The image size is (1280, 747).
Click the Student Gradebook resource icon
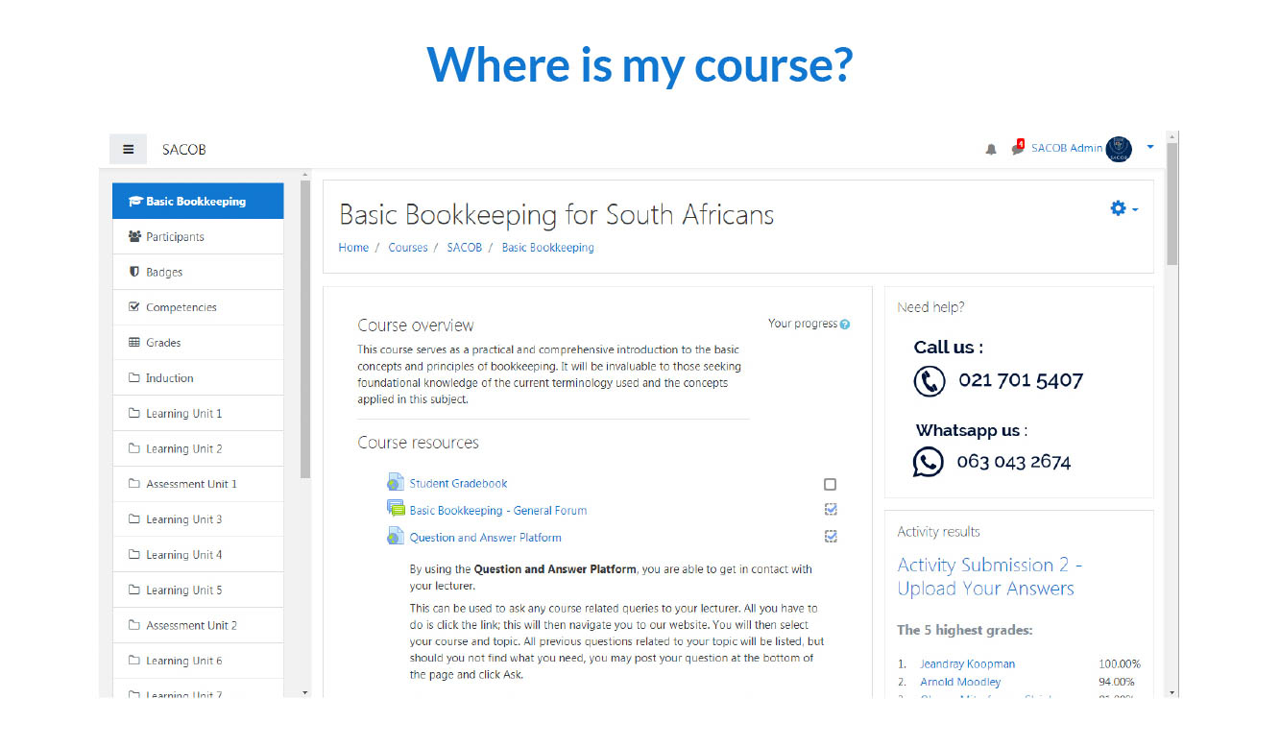coord(395,483)
